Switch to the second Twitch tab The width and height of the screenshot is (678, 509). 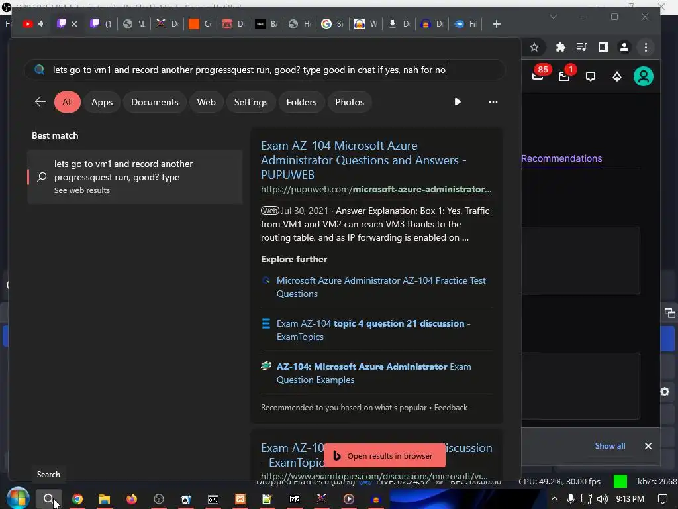(101, 24)
